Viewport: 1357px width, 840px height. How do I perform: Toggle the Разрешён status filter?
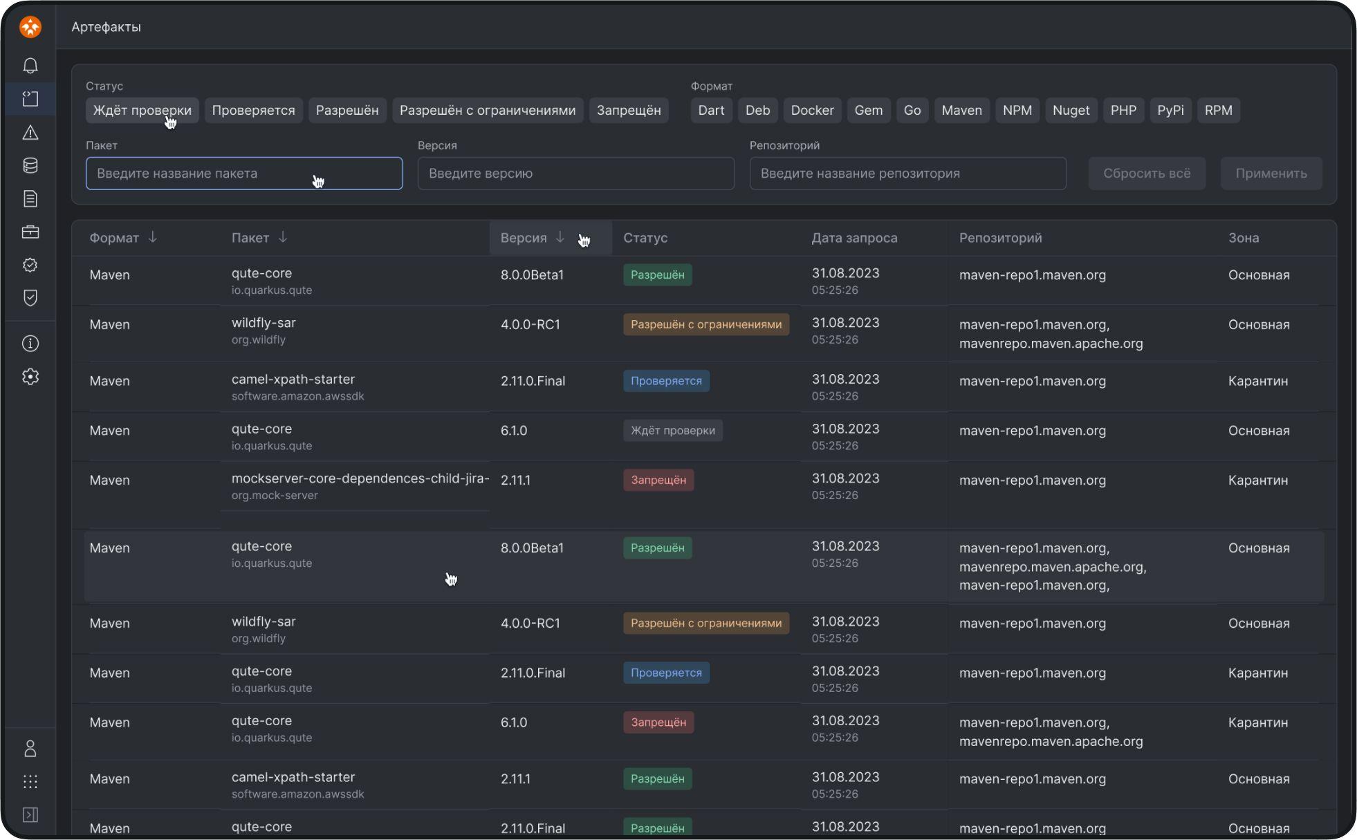pyautogui.click(x=347, y=111)
